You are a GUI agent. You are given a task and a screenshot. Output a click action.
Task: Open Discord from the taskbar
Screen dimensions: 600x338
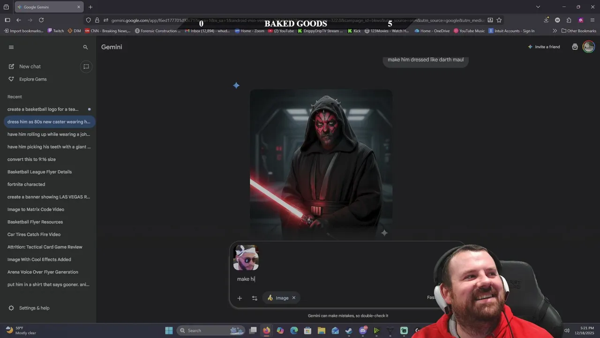(x=363, y=330)
